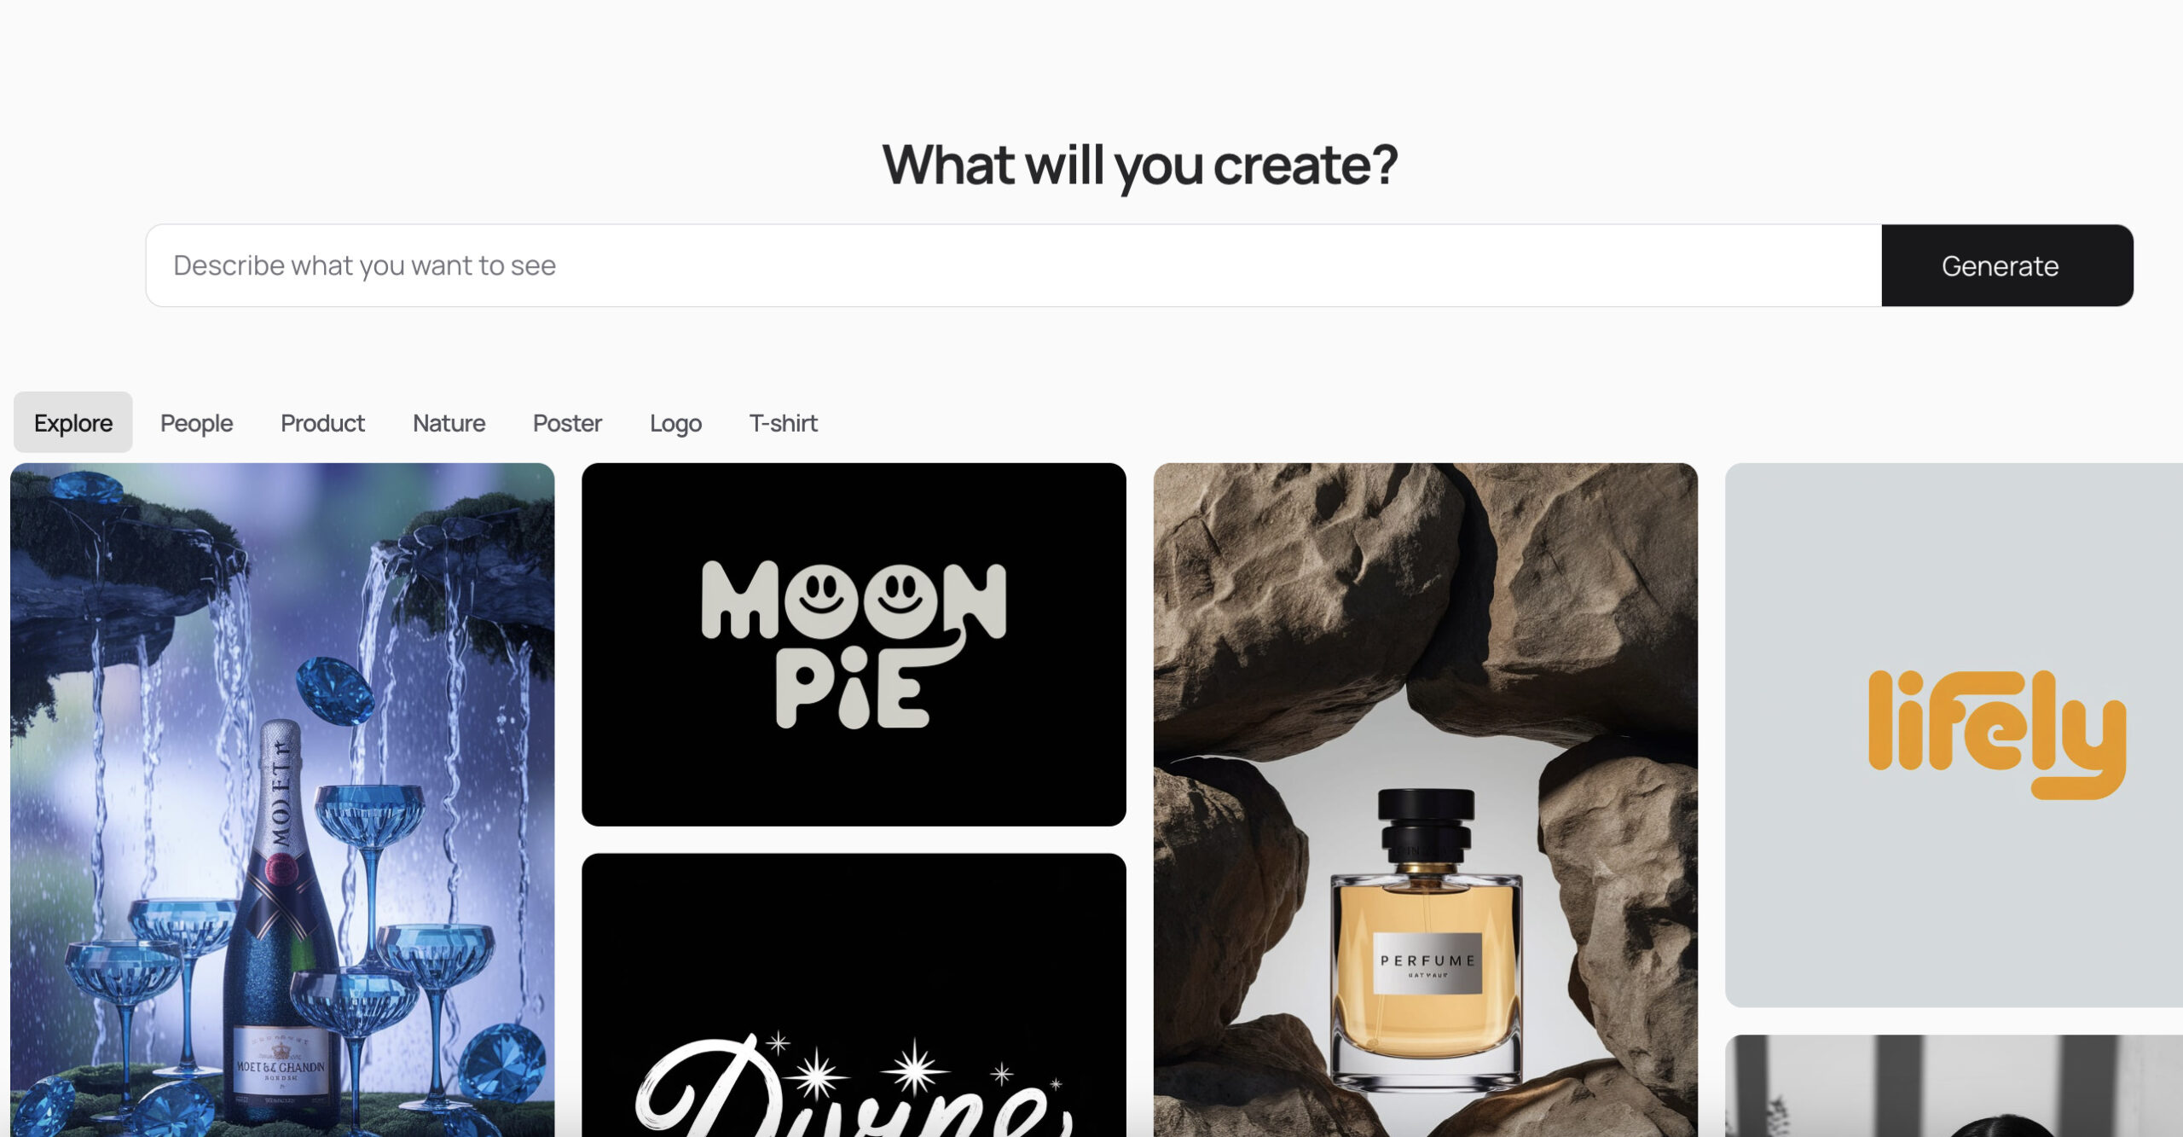Click the blue gemstone above the bottle

[334, 689]
